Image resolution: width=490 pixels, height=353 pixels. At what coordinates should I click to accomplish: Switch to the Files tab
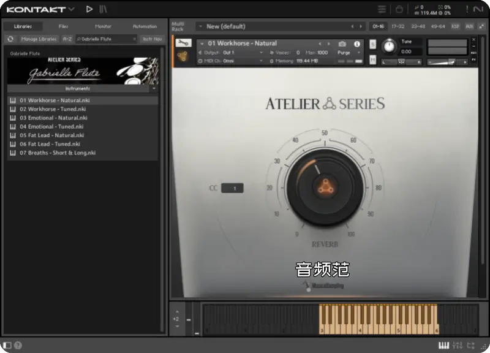[63, 26]
